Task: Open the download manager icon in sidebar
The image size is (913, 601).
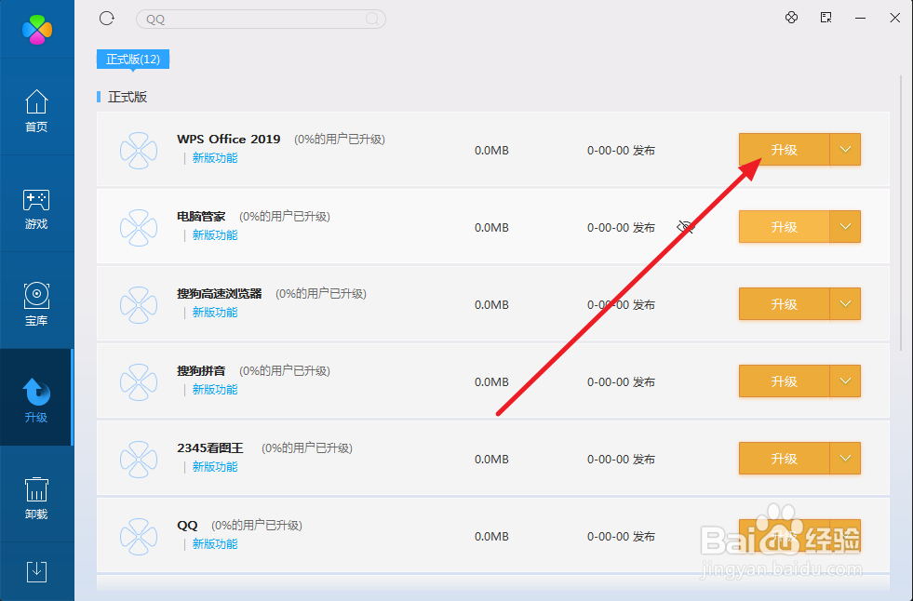Action: tap(36, 572)
